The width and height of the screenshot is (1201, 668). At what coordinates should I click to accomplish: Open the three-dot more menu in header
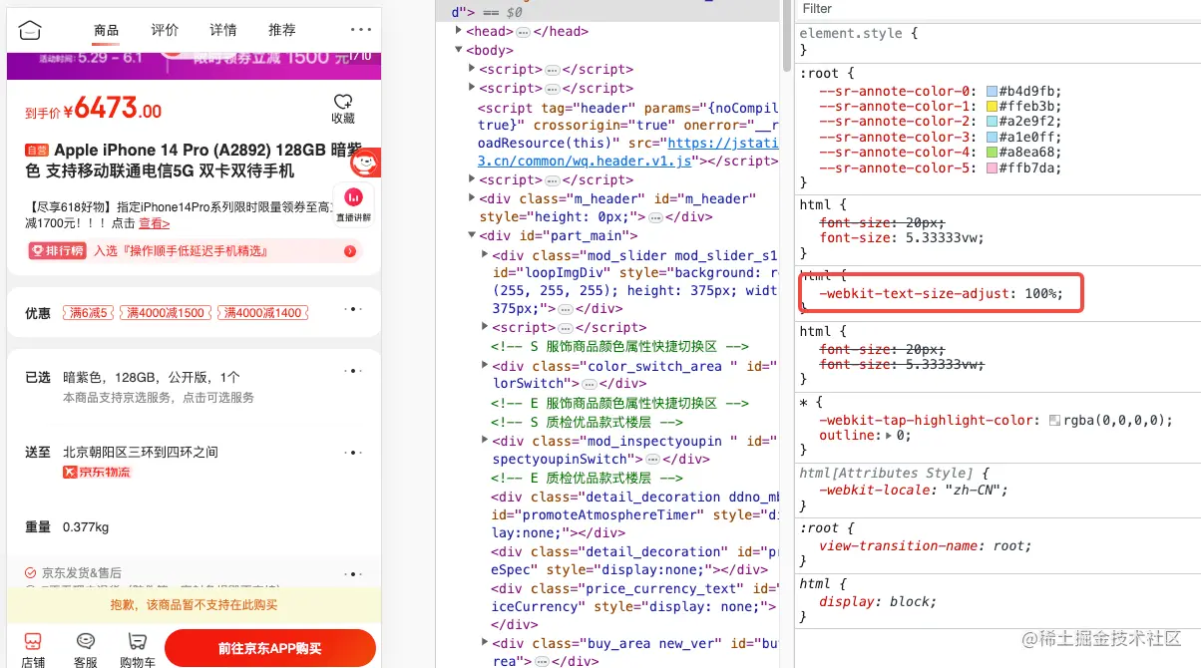pyautogui.click(x=360, y=30)
